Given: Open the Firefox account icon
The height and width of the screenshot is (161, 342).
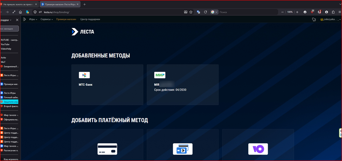Looking at the screenshot, I should pyautogui.click(x=327, y=12).
